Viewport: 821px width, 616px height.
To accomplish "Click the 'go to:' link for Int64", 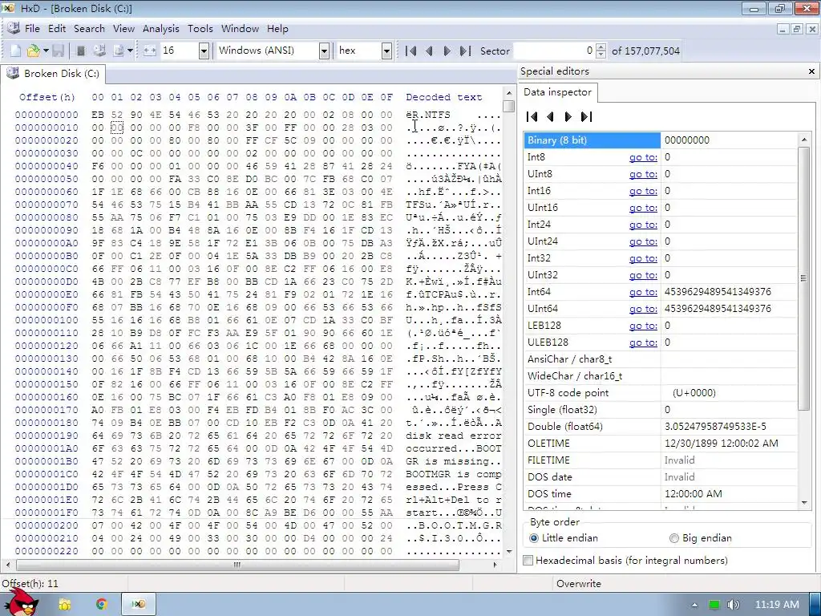I will tap(643, 292).
